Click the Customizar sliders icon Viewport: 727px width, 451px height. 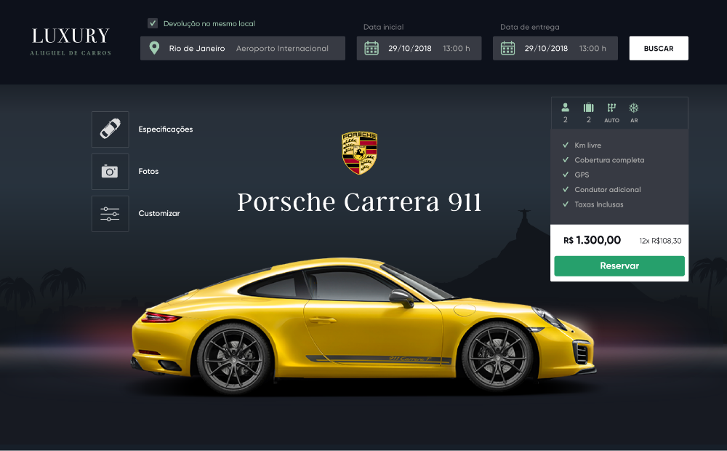tap(110, 213)
